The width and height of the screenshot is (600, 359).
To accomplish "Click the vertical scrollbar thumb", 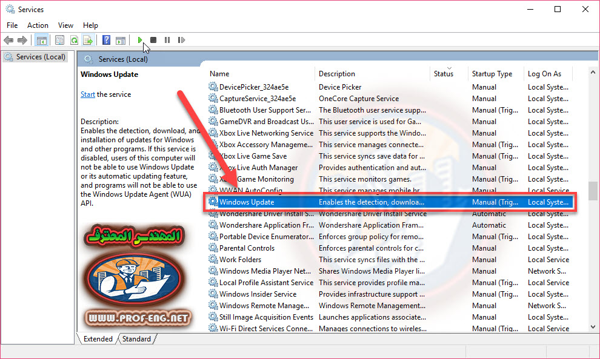I will tap(593, 190).
